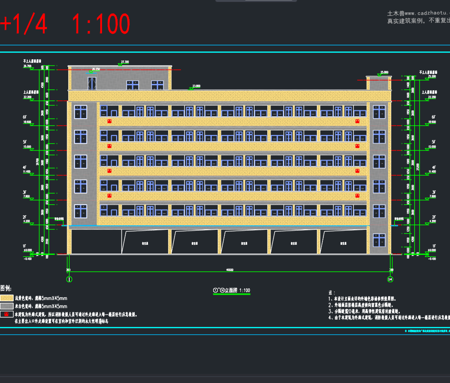Image resolution: width=450 pixels, height=383 pixels.
Task: Select note line 2 about facade joints
Action: (361, 305)
